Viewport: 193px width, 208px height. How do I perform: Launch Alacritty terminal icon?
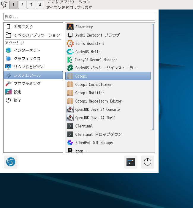click(x=70, y=27)
